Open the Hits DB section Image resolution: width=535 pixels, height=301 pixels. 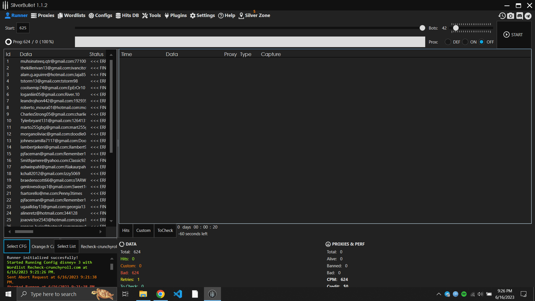127,15
